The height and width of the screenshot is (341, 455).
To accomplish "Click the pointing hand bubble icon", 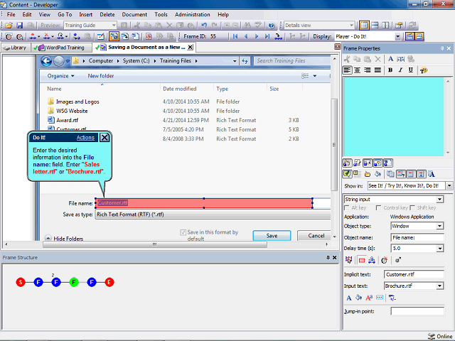I will coord(368,174).
